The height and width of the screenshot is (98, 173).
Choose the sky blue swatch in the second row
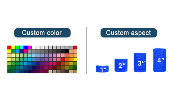[17, 51]
